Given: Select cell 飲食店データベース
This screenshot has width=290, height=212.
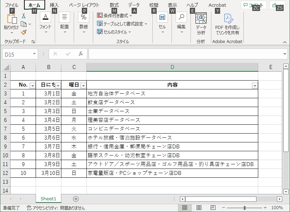Looking at the screenshot, I should (x=172, y=102).
